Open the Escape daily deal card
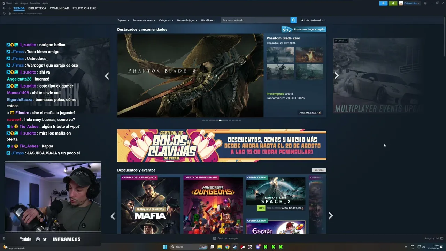The image size is (446, 251). point(276,226)
